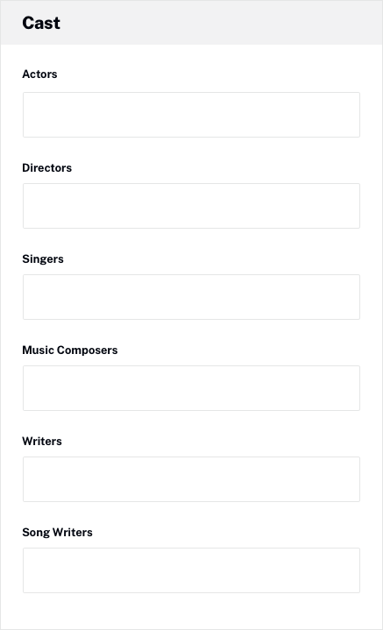
Task: Click the gray Cast header bar
Action: tap(191, 23)
